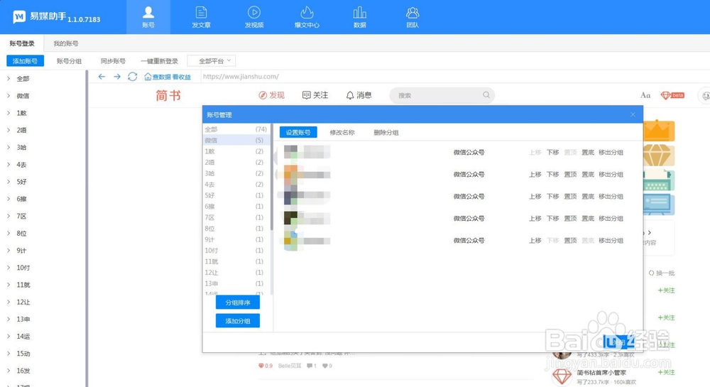Click 下移 for the first account row

[552, 153]
